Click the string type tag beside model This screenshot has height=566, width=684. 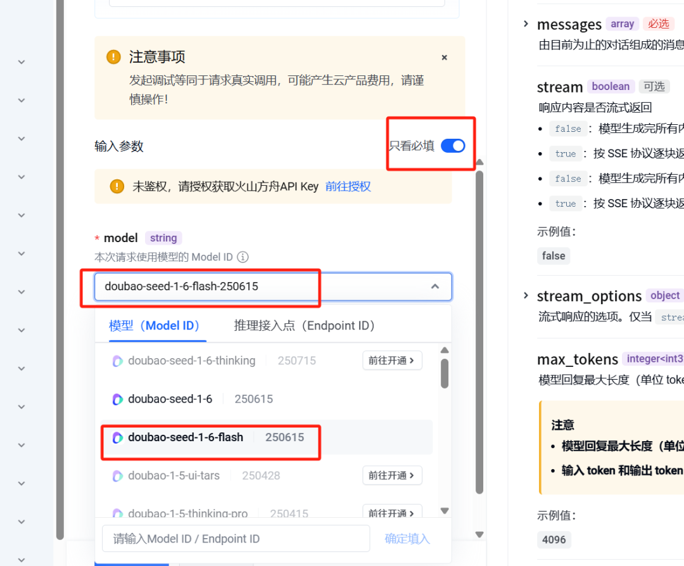[x=163, y=238]
